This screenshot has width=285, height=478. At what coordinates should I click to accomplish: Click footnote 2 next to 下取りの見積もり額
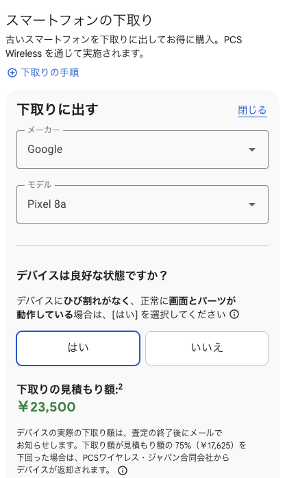(121, 387)
